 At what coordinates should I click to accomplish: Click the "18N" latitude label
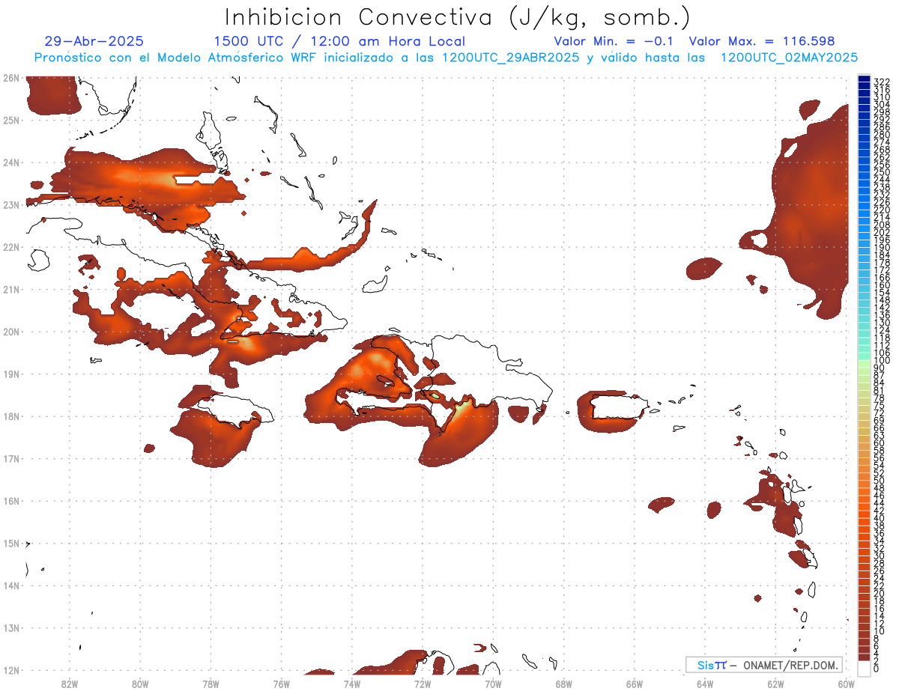11,416
